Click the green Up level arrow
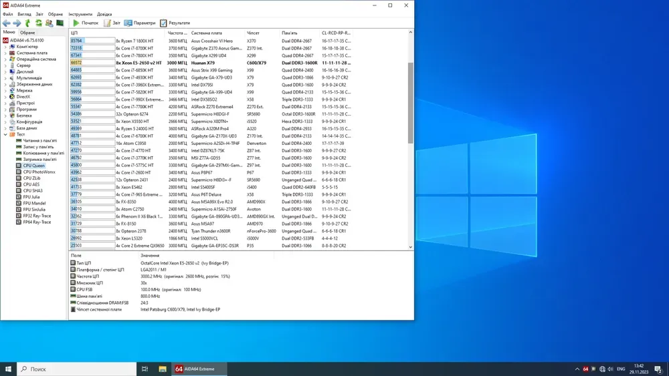Image resolution: width=669 pixels, height=376 pixels. [x=27, y=23]
